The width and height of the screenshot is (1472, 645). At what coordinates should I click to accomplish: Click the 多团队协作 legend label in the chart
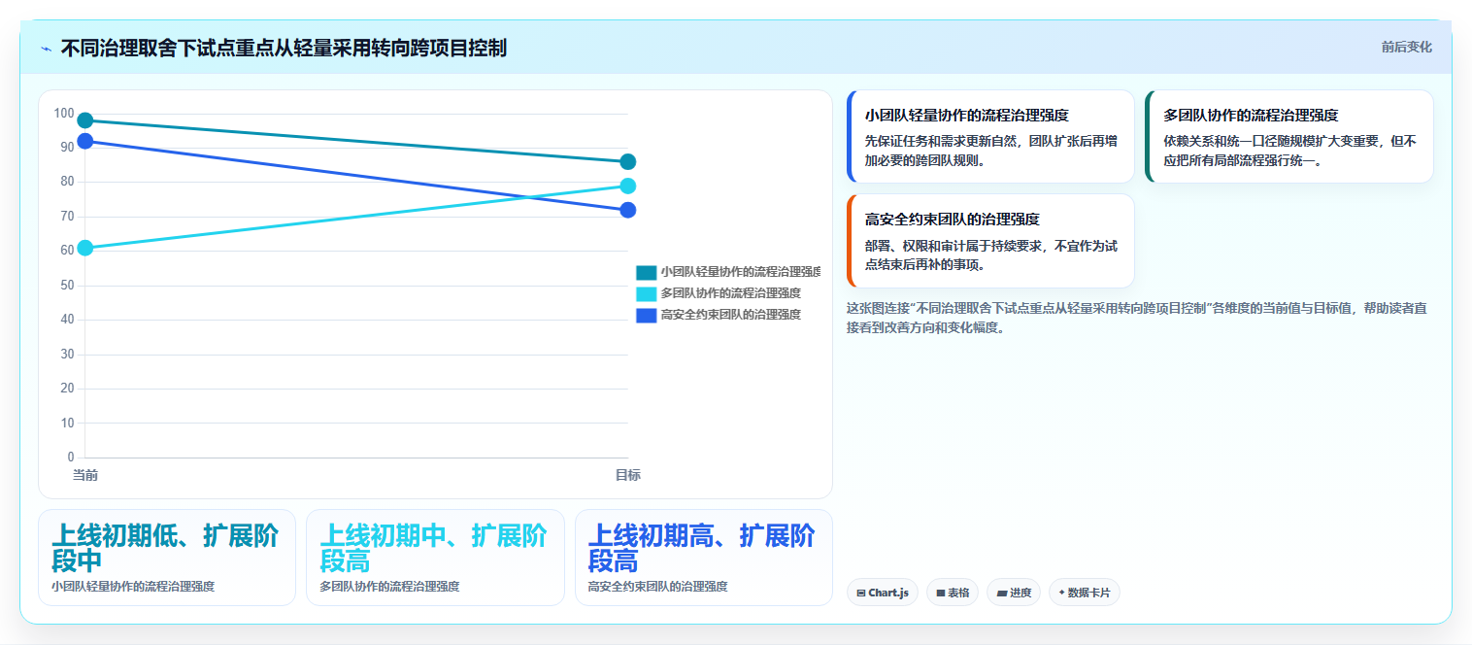(730, 293)
